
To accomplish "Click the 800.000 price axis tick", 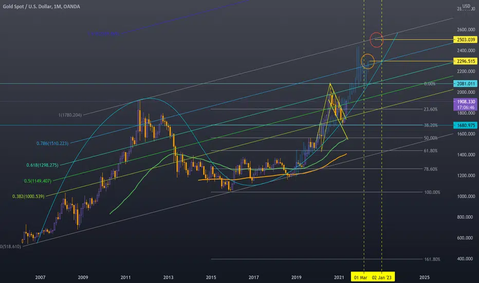I will pyautogui.click(x=466, y=217).
